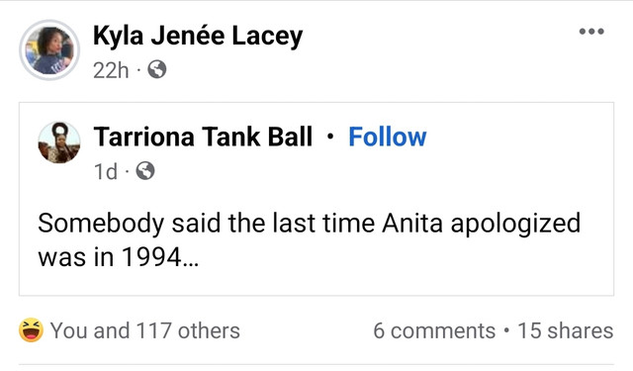633x371 pixels.
Task: Click the dot separator before Follow
Action: [330, 137]
